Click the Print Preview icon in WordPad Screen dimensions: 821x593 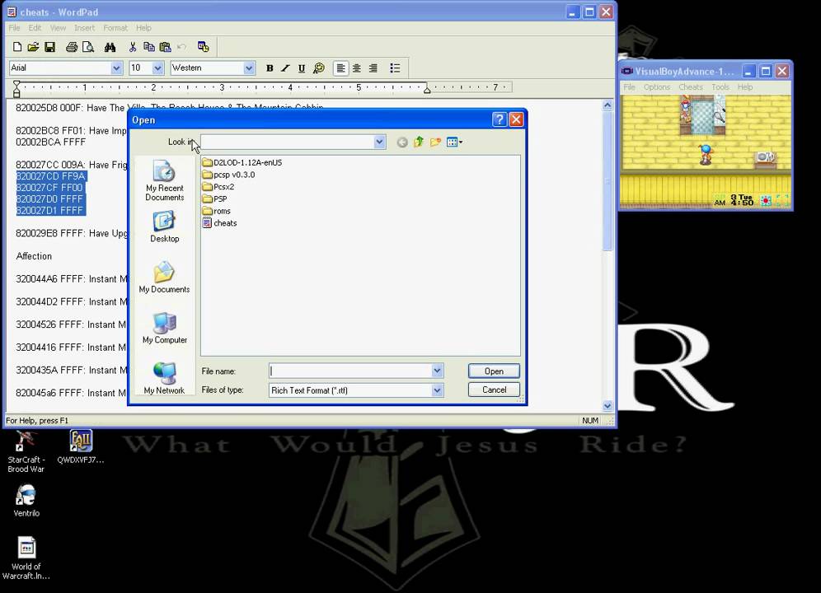point(88,47)
